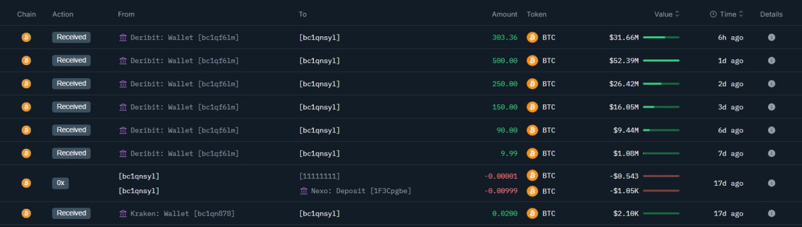802x227 pixels.
Task: Click the BTC token icon beside the 150.00 amount
Action: (x=533, y=107)
